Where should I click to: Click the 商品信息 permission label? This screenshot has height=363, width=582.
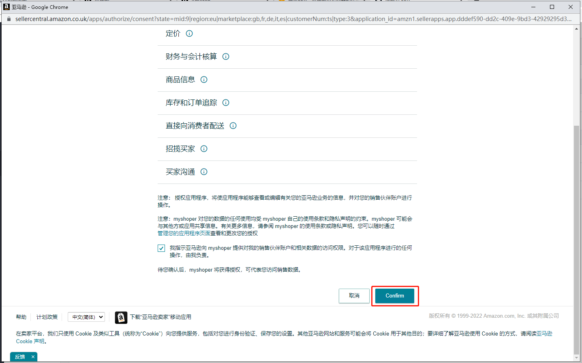pos(180,80)
